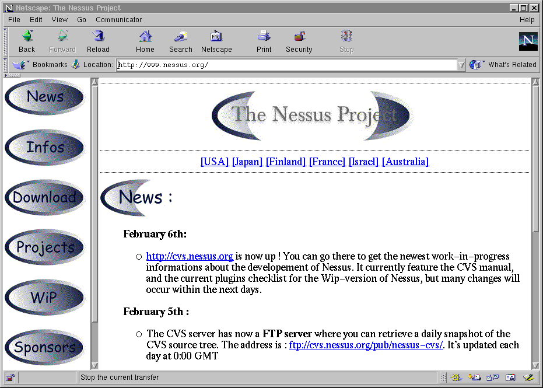Click the Reload toolbar icon
The image size is (543, 388).
[98, 41]
